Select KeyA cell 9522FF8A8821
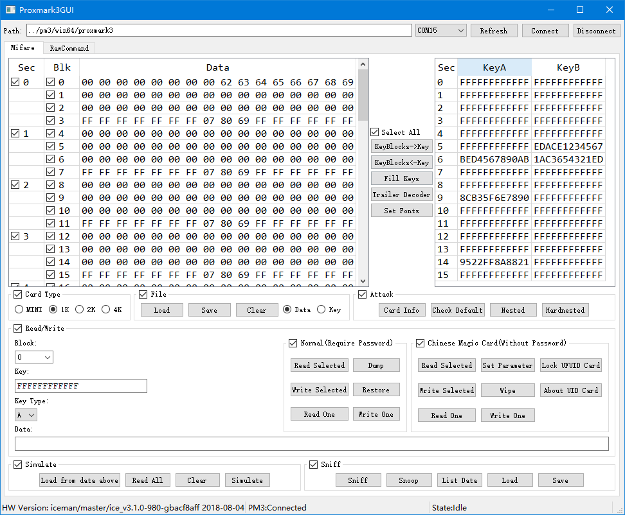The image size is (625, 515). [494, 262]
